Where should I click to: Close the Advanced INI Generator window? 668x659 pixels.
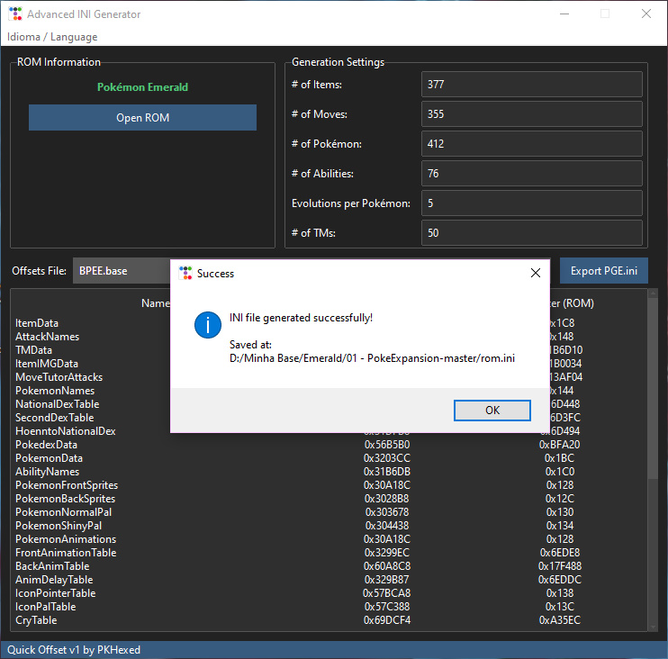(x=645, y=14)
